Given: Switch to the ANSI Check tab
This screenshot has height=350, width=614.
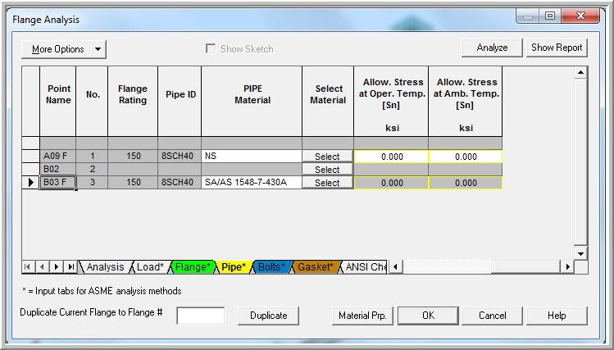Looking at the screenshot, I should point(365,267).
